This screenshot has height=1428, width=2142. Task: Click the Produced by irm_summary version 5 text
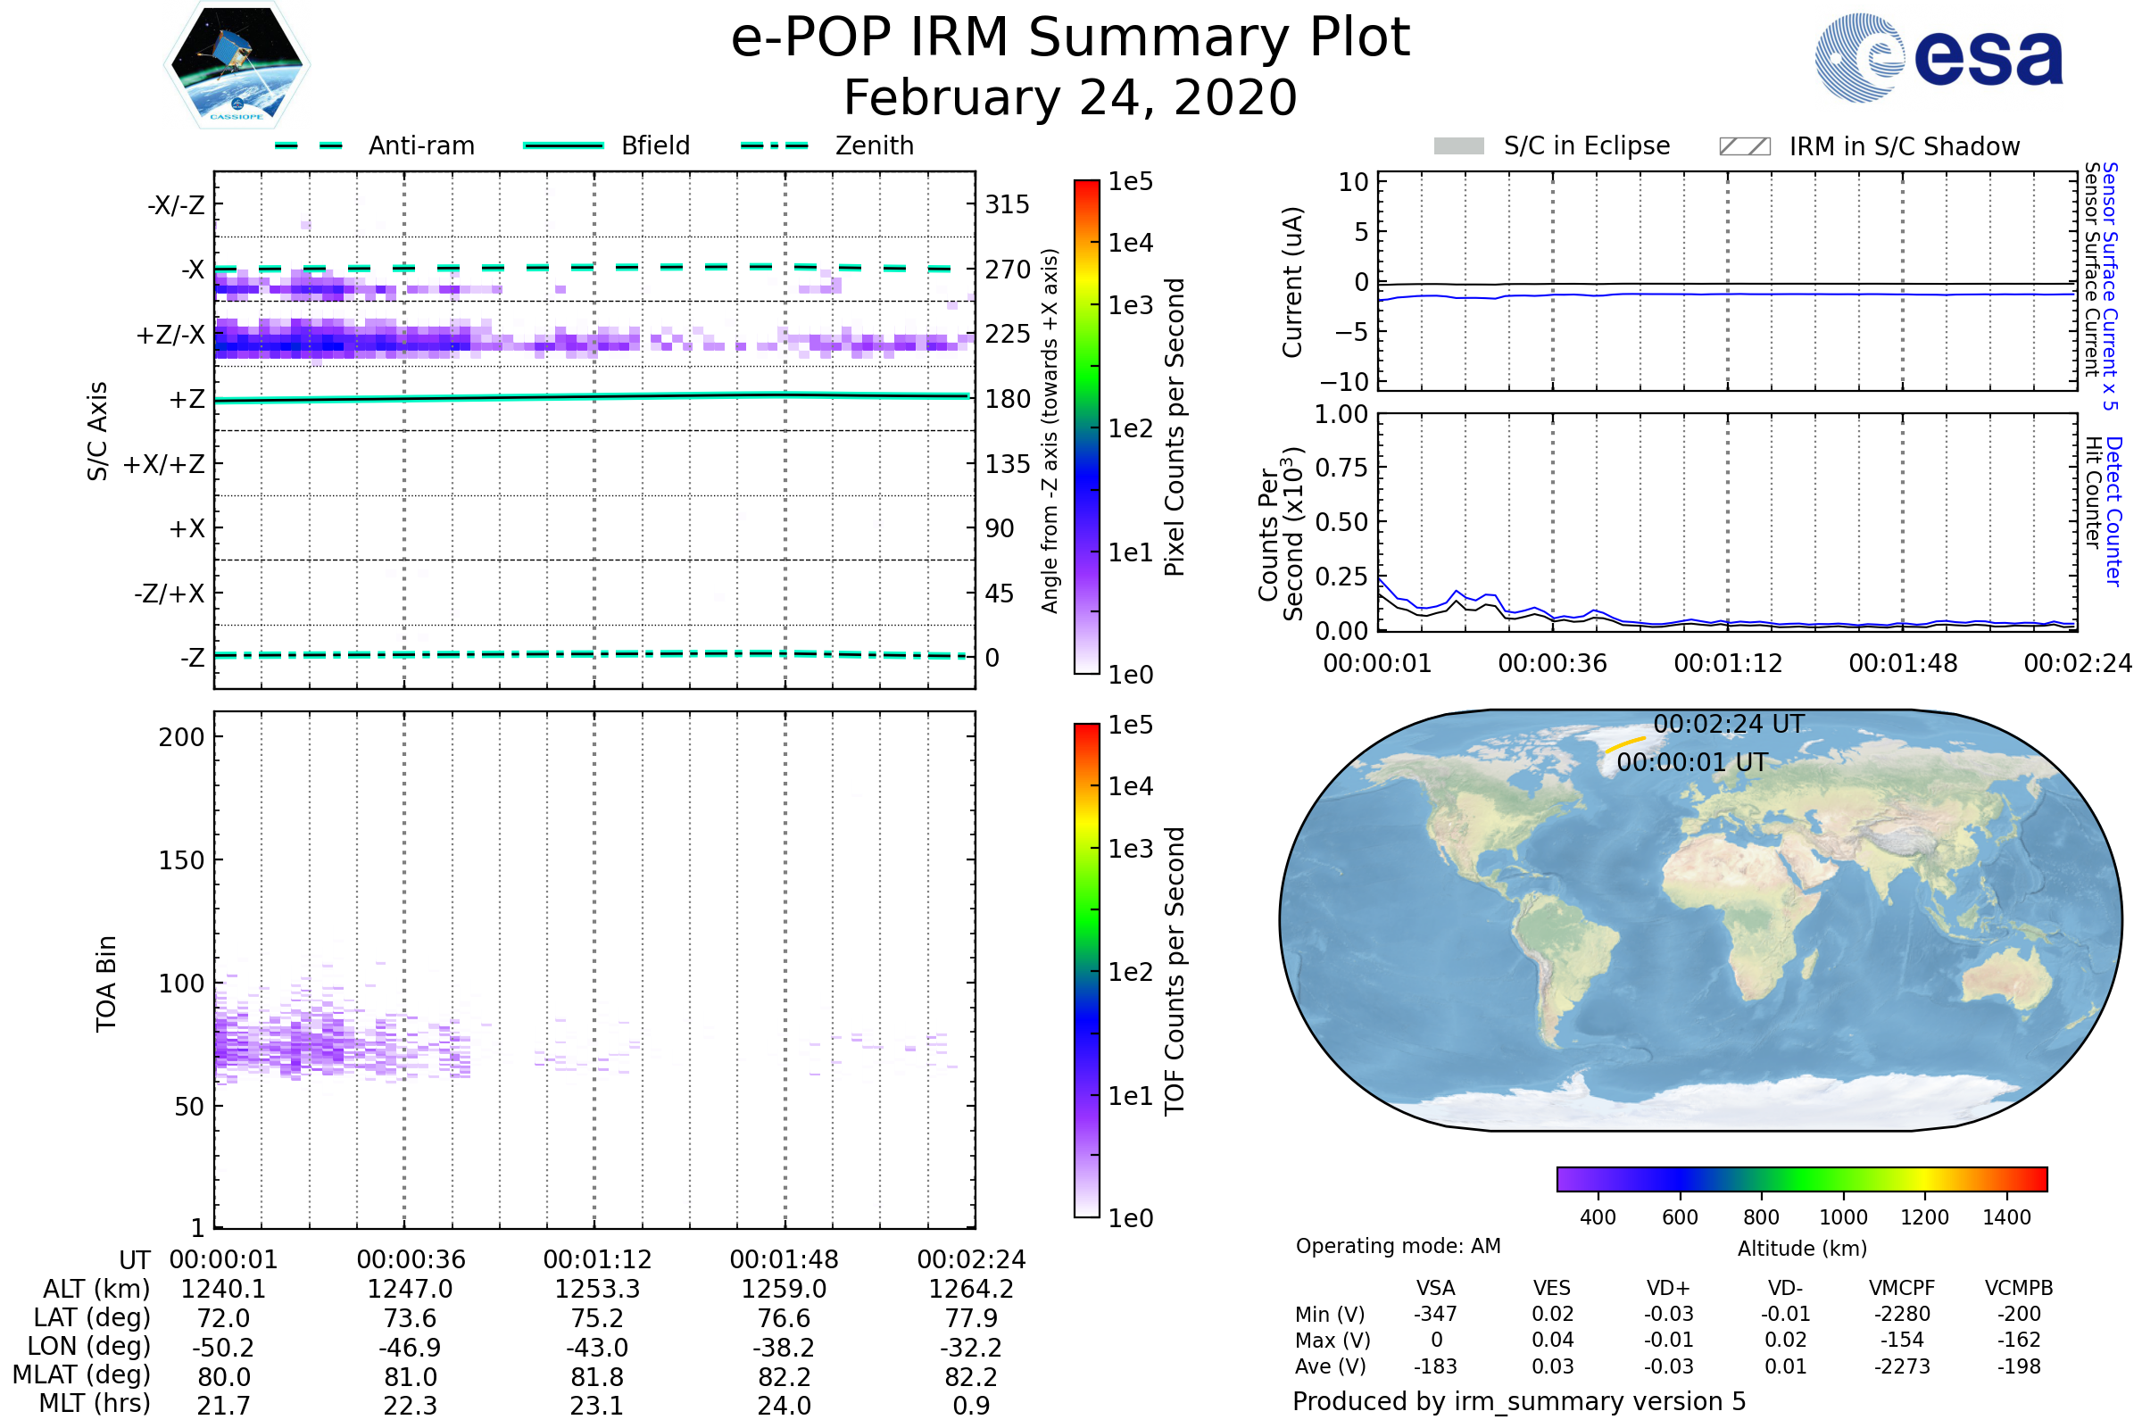(1518, 1401)
